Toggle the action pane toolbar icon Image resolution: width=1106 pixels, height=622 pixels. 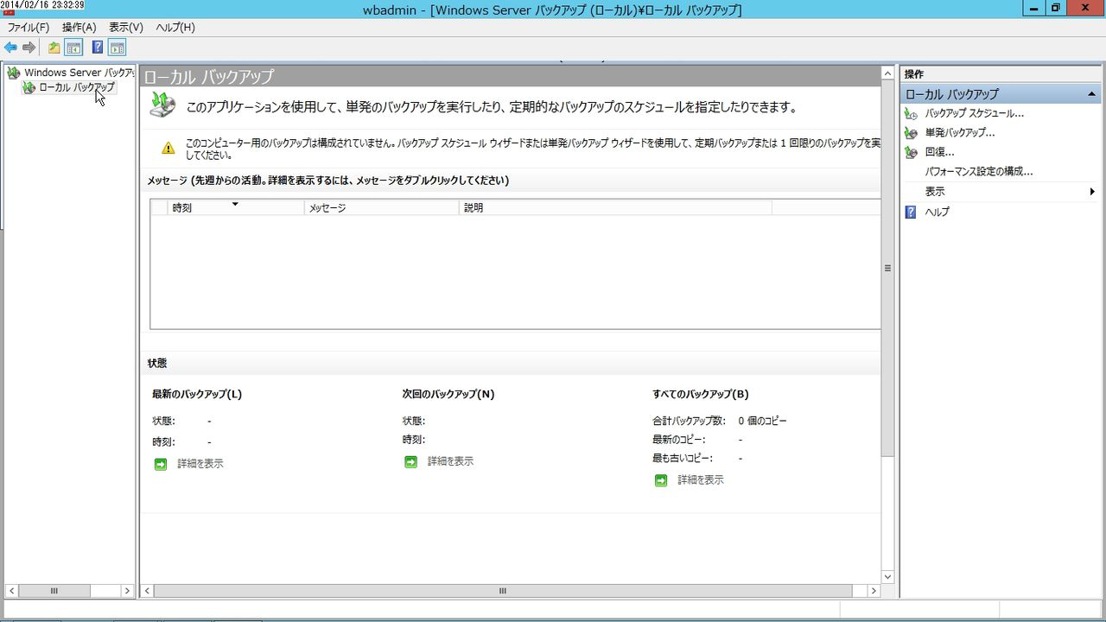click(x=118, y=48)
